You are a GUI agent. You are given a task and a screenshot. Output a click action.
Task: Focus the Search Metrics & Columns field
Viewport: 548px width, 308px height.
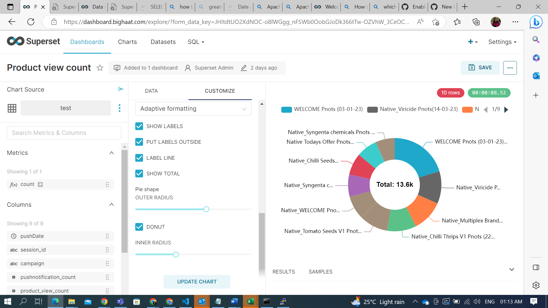64,133
